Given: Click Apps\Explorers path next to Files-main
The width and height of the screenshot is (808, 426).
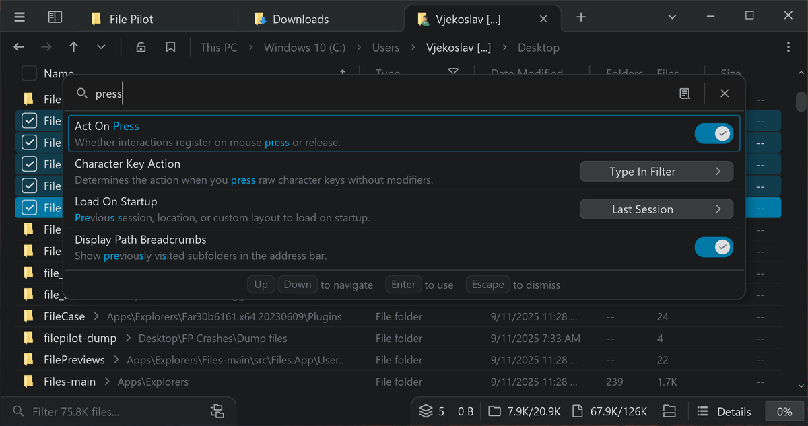Looking at the screenshot, I should (x=153, y=382).
